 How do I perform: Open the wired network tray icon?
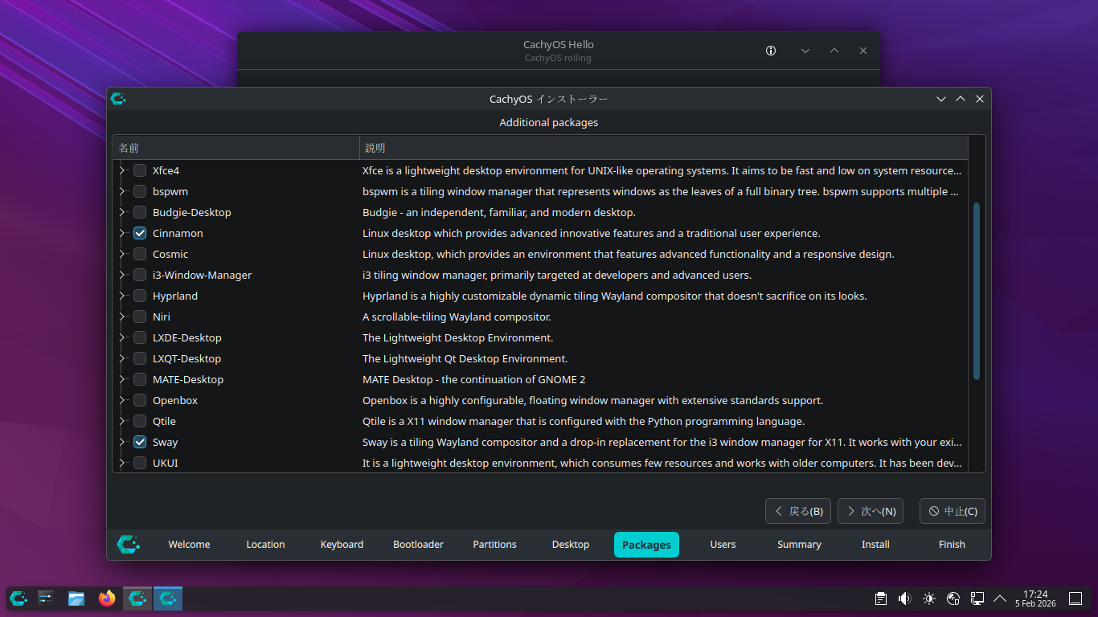pyautogui.click(x=977, y=599)
